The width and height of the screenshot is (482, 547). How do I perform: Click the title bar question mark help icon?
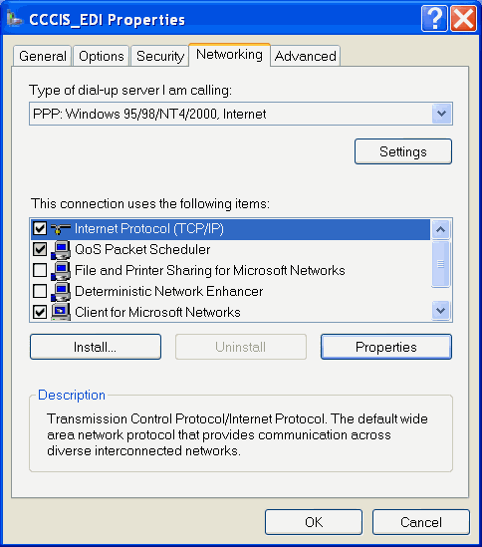pos(434,19)
